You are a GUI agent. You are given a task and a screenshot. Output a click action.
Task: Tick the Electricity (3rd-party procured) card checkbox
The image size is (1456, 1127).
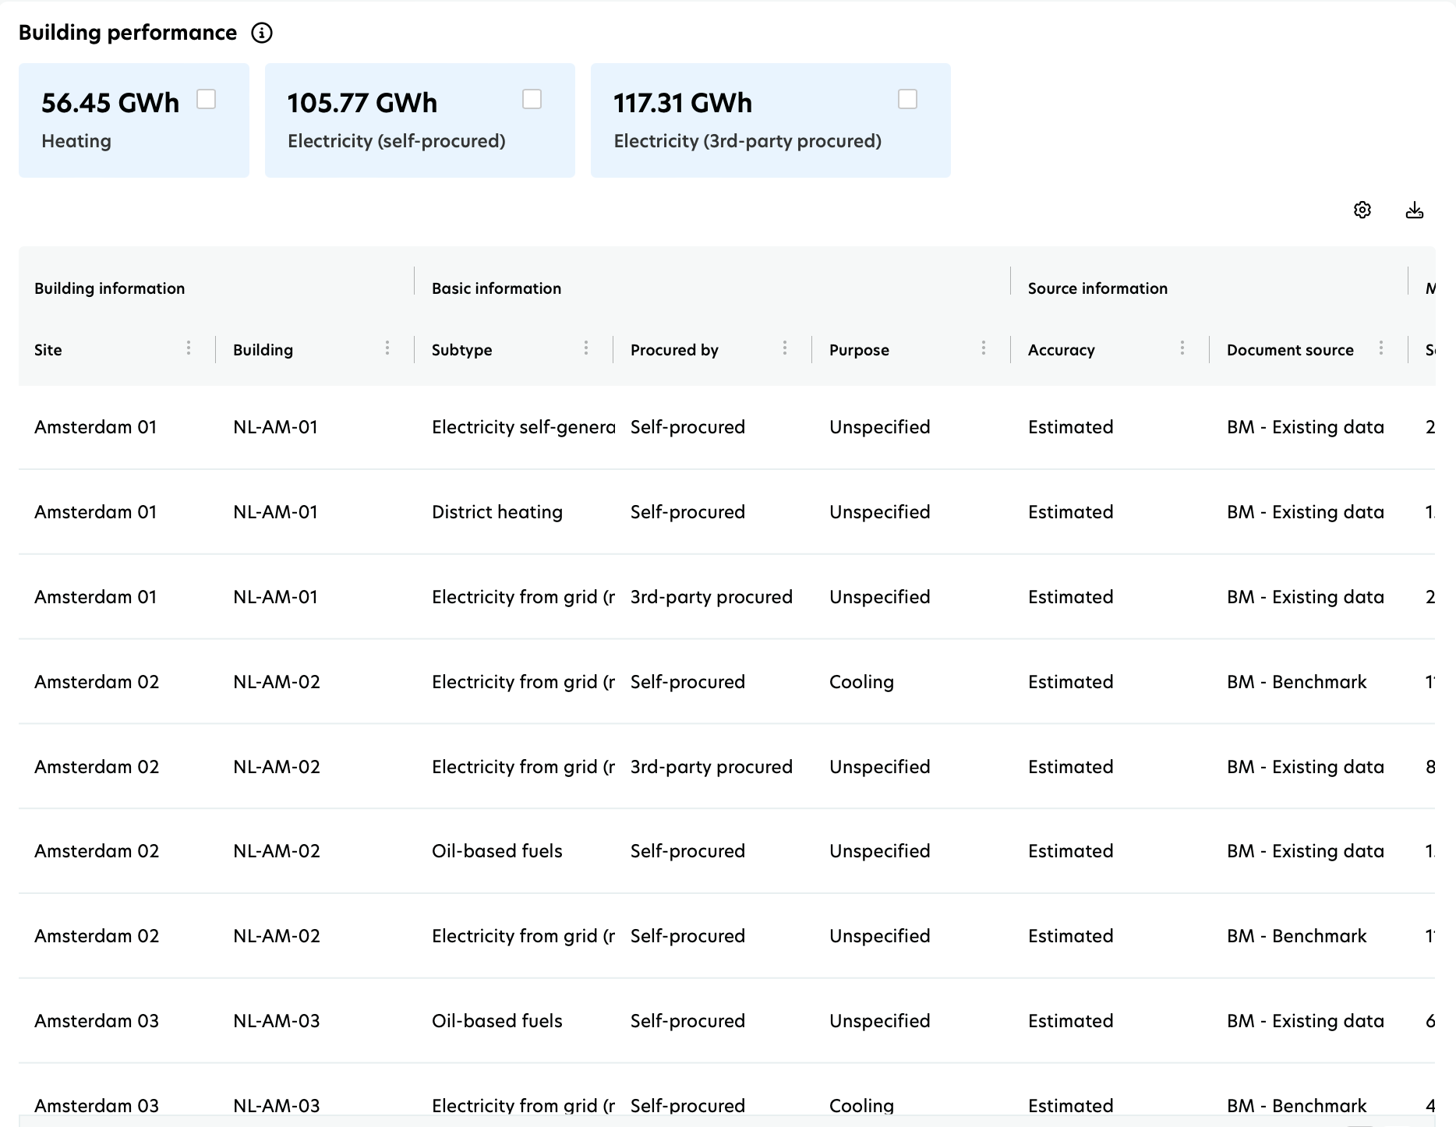(x=907, y=99)
